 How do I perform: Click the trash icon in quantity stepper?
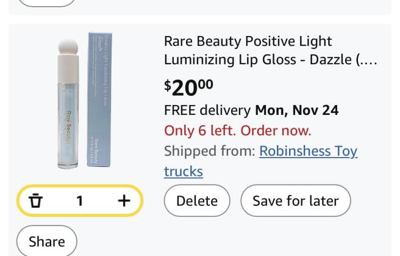point(36,200)
